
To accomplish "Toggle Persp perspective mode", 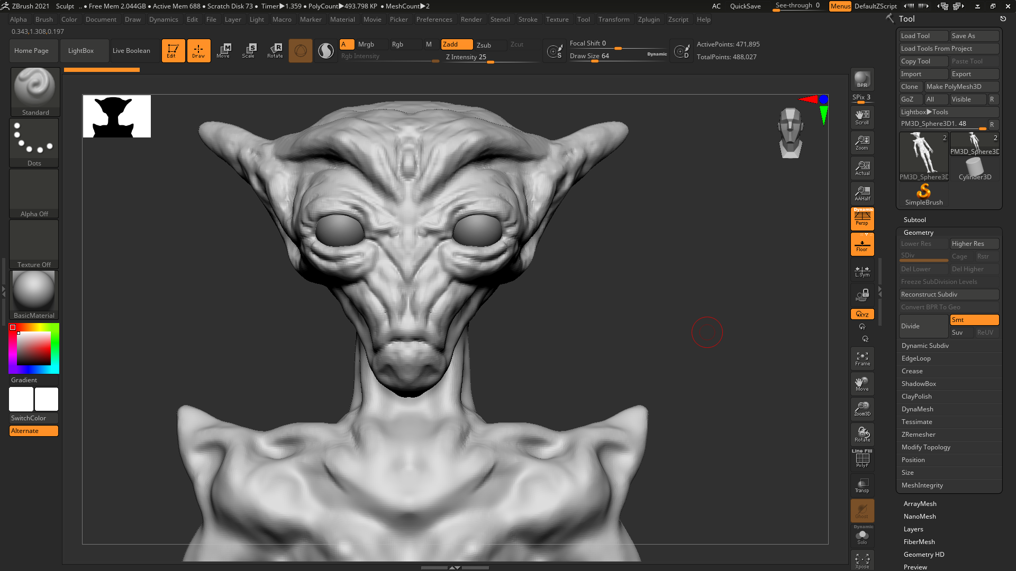I will (x=862, y=218).
